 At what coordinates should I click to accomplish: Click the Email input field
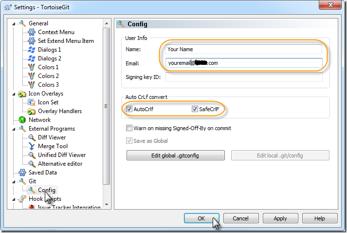[244, 63]
